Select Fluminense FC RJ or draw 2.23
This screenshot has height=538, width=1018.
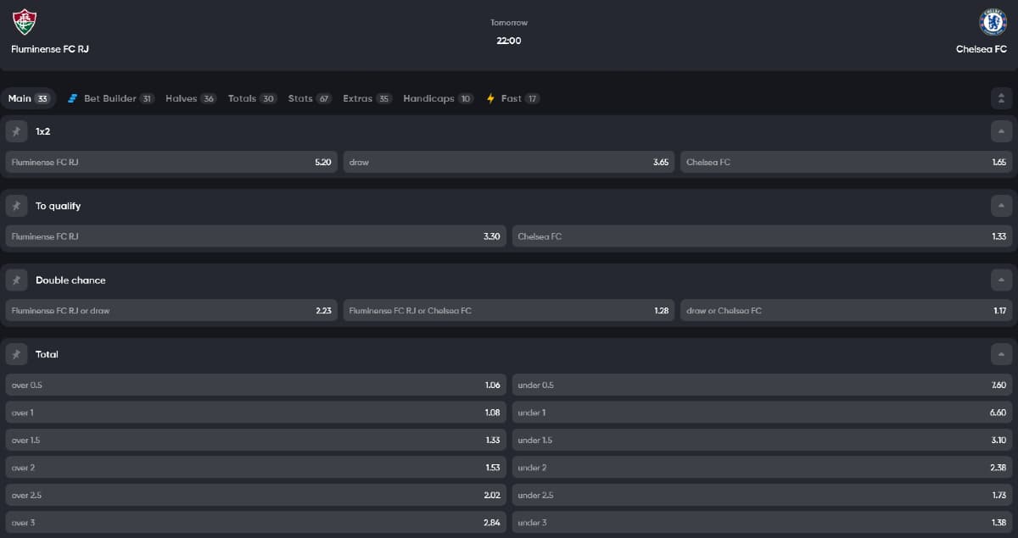[x=171, y=310]
